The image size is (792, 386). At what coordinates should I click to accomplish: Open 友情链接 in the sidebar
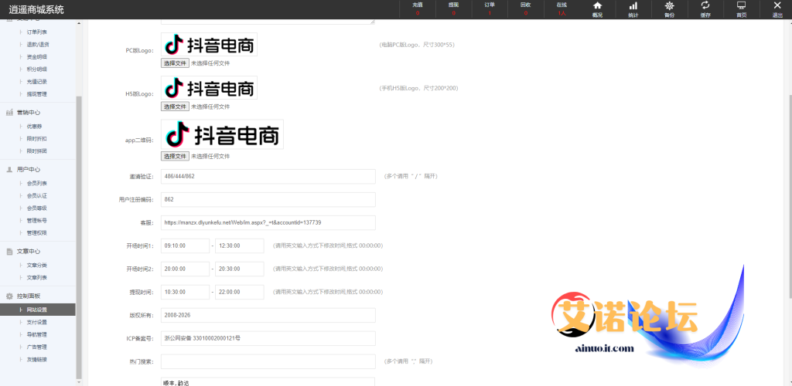[37, 359]
